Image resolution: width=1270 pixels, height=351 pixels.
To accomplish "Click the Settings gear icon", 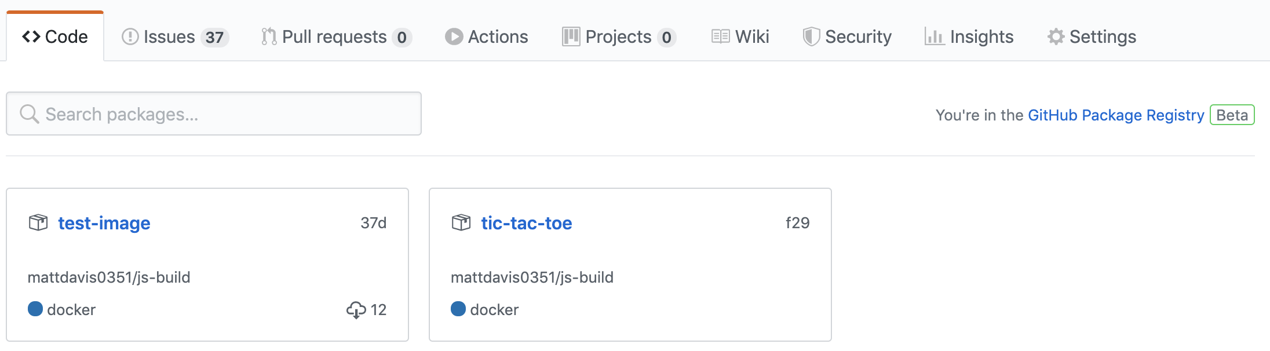I will [1056, 36].
